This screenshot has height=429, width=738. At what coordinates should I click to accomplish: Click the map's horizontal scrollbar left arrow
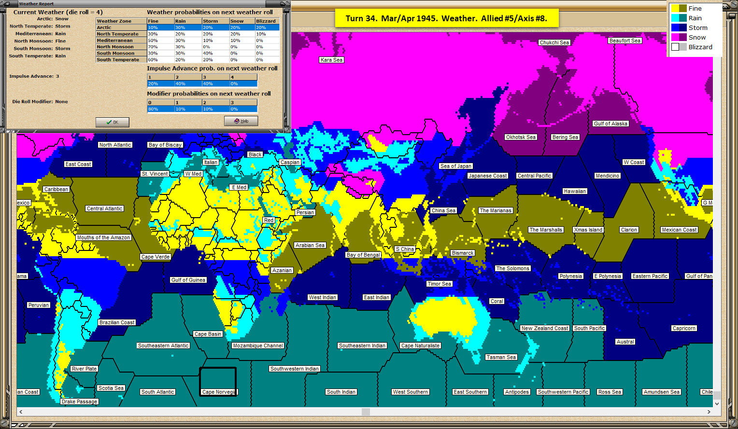point(21,412)
